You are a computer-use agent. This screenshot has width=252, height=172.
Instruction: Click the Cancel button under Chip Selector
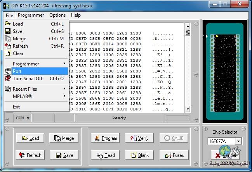(225, 155)
